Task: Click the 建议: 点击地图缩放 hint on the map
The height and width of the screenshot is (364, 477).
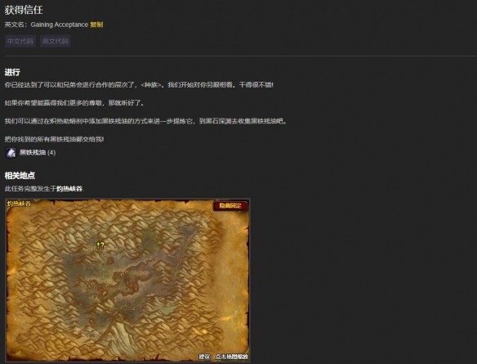Action: coord(224,357)
